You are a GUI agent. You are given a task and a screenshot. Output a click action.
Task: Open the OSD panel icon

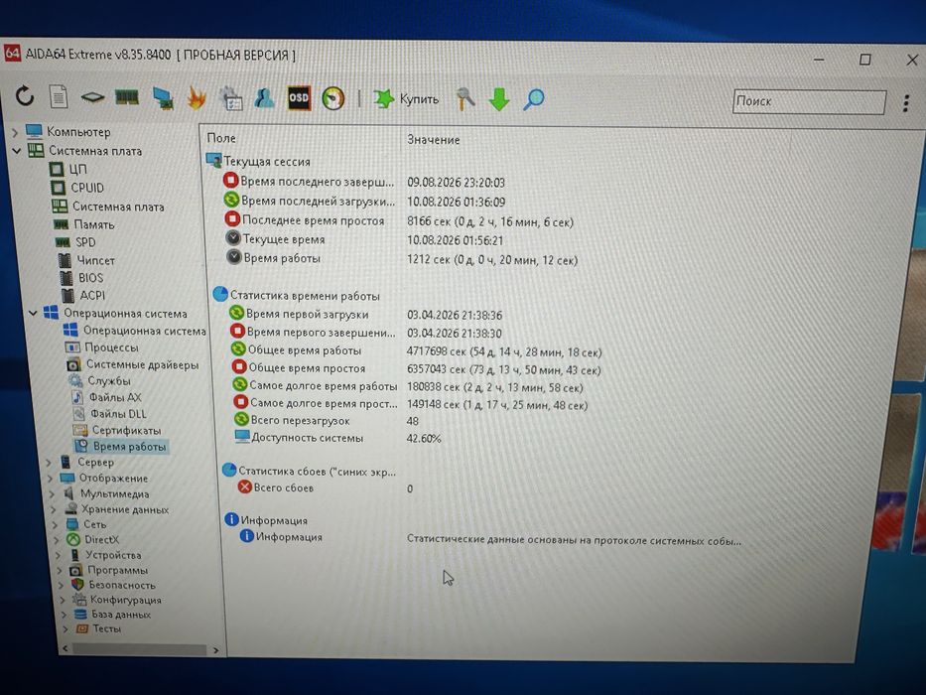point(299,98)
